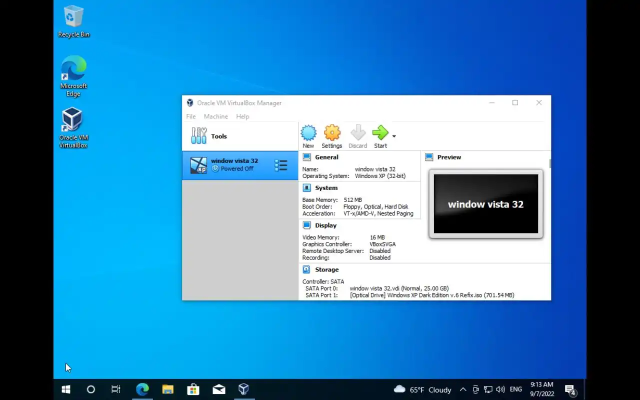Click VirtualBox taskbar button
This screenshot has width=640, height=400.
coord(243,389)
